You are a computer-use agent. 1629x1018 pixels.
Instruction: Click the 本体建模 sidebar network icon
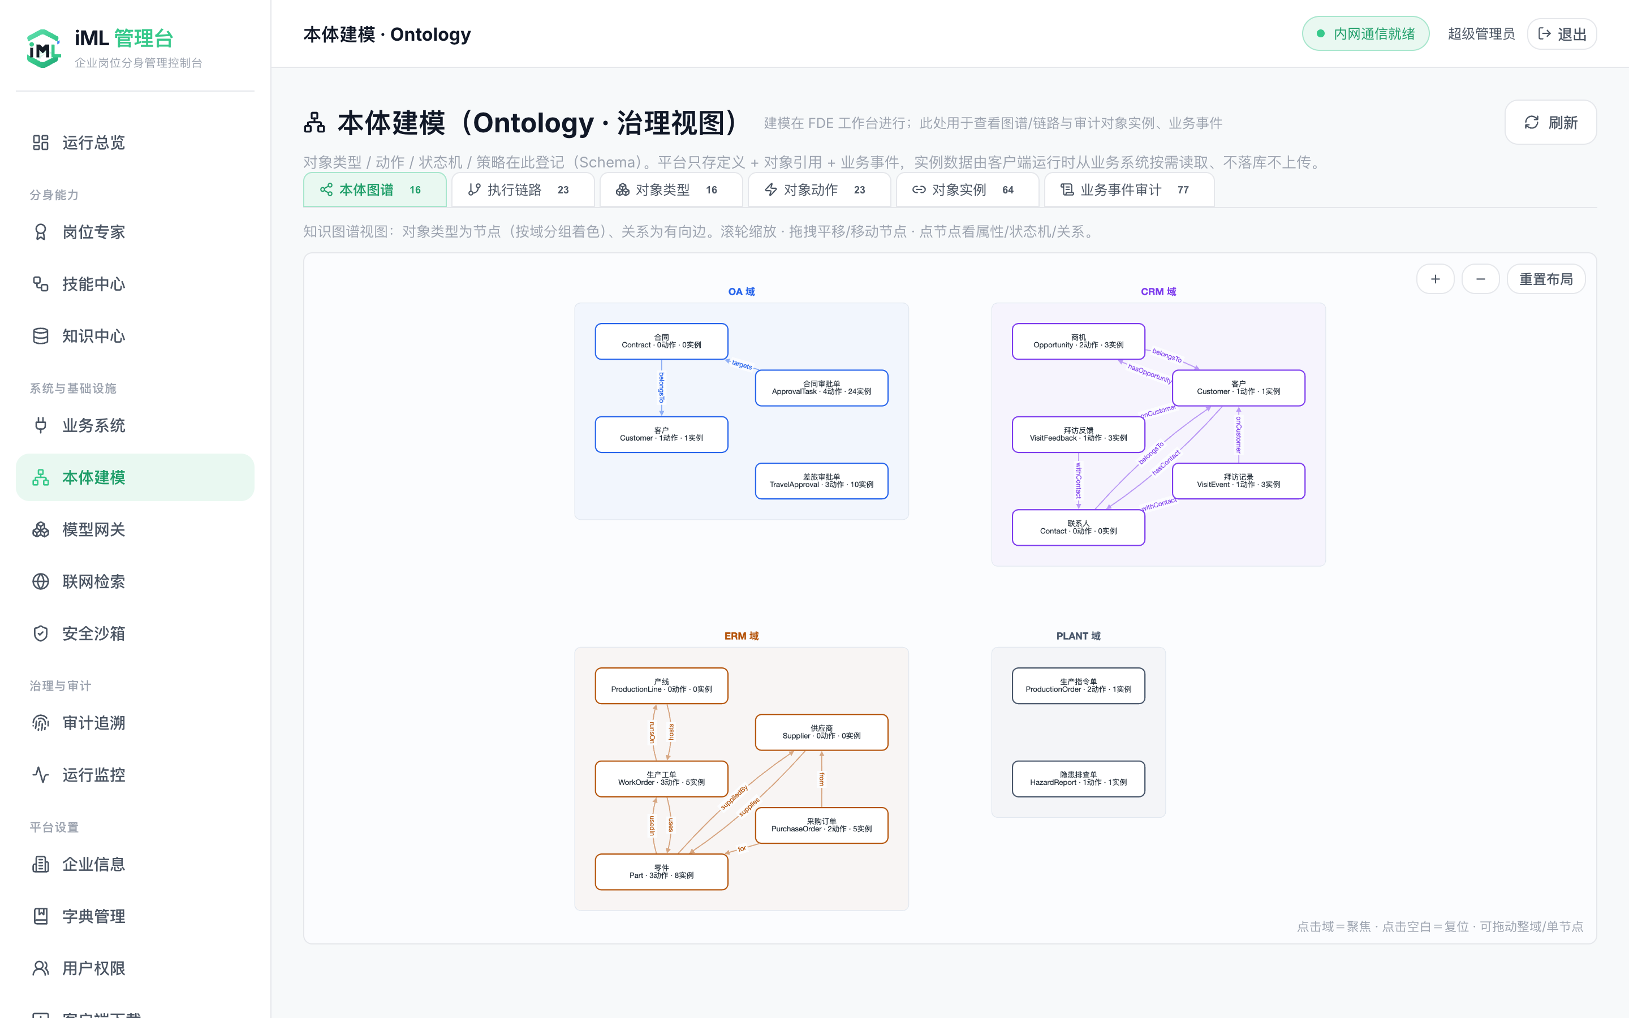(40, 477)
